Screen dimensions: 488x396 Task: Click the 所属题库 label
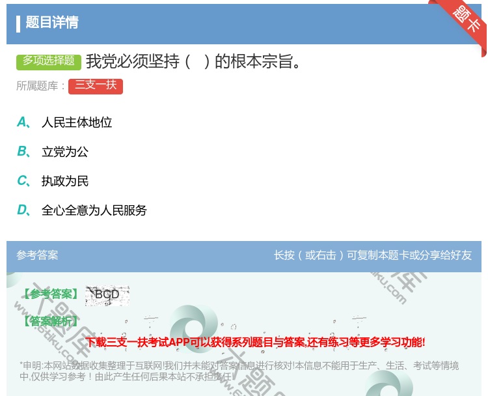[x=40, y=86]
